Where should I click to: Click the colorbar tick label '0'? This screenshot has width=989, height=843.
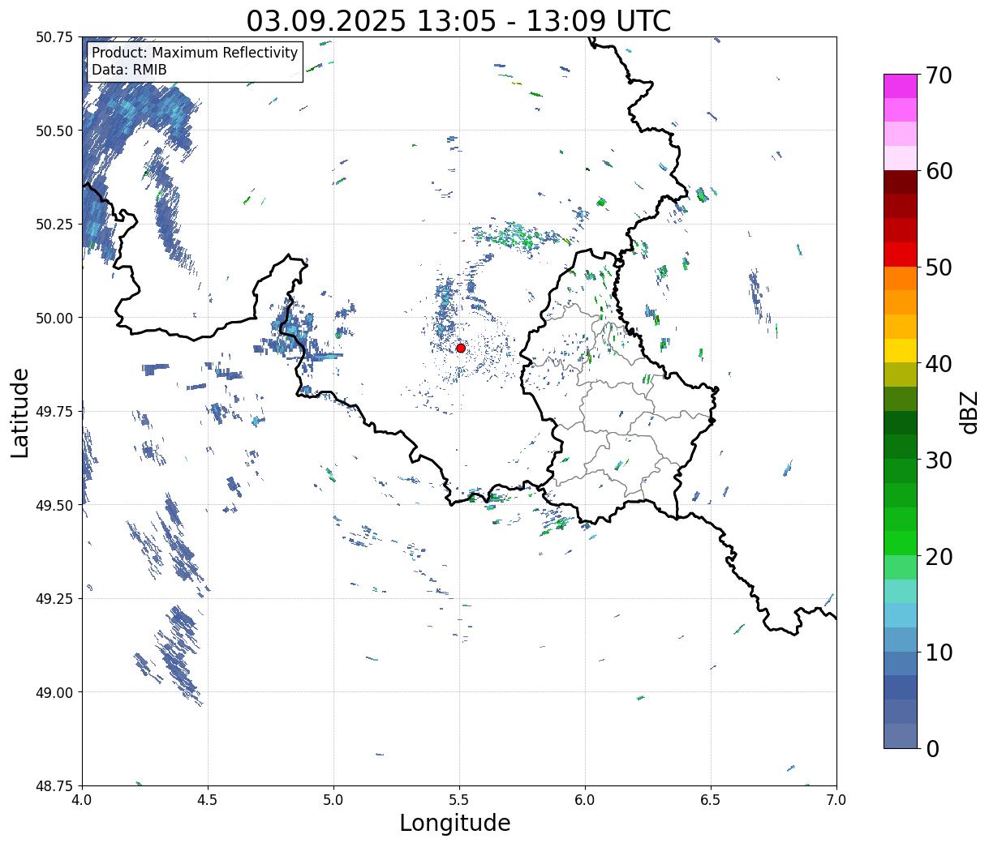(931, 749)
